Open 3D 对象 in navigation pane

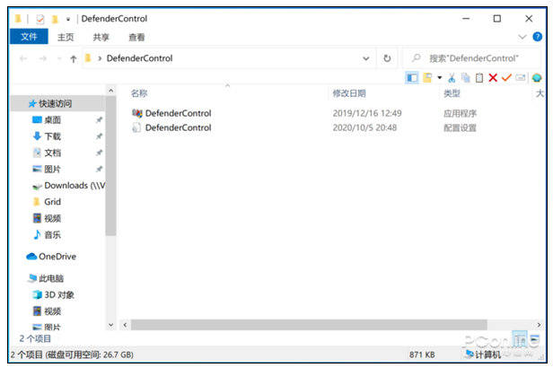[59, 295]
